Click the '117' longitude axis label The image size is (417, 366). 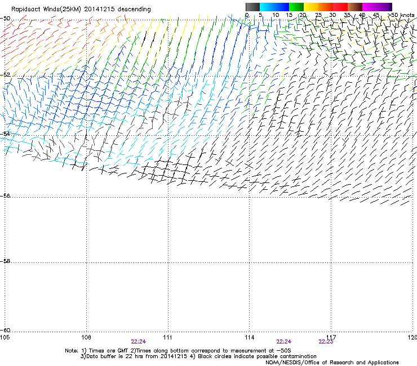[331, 337]
